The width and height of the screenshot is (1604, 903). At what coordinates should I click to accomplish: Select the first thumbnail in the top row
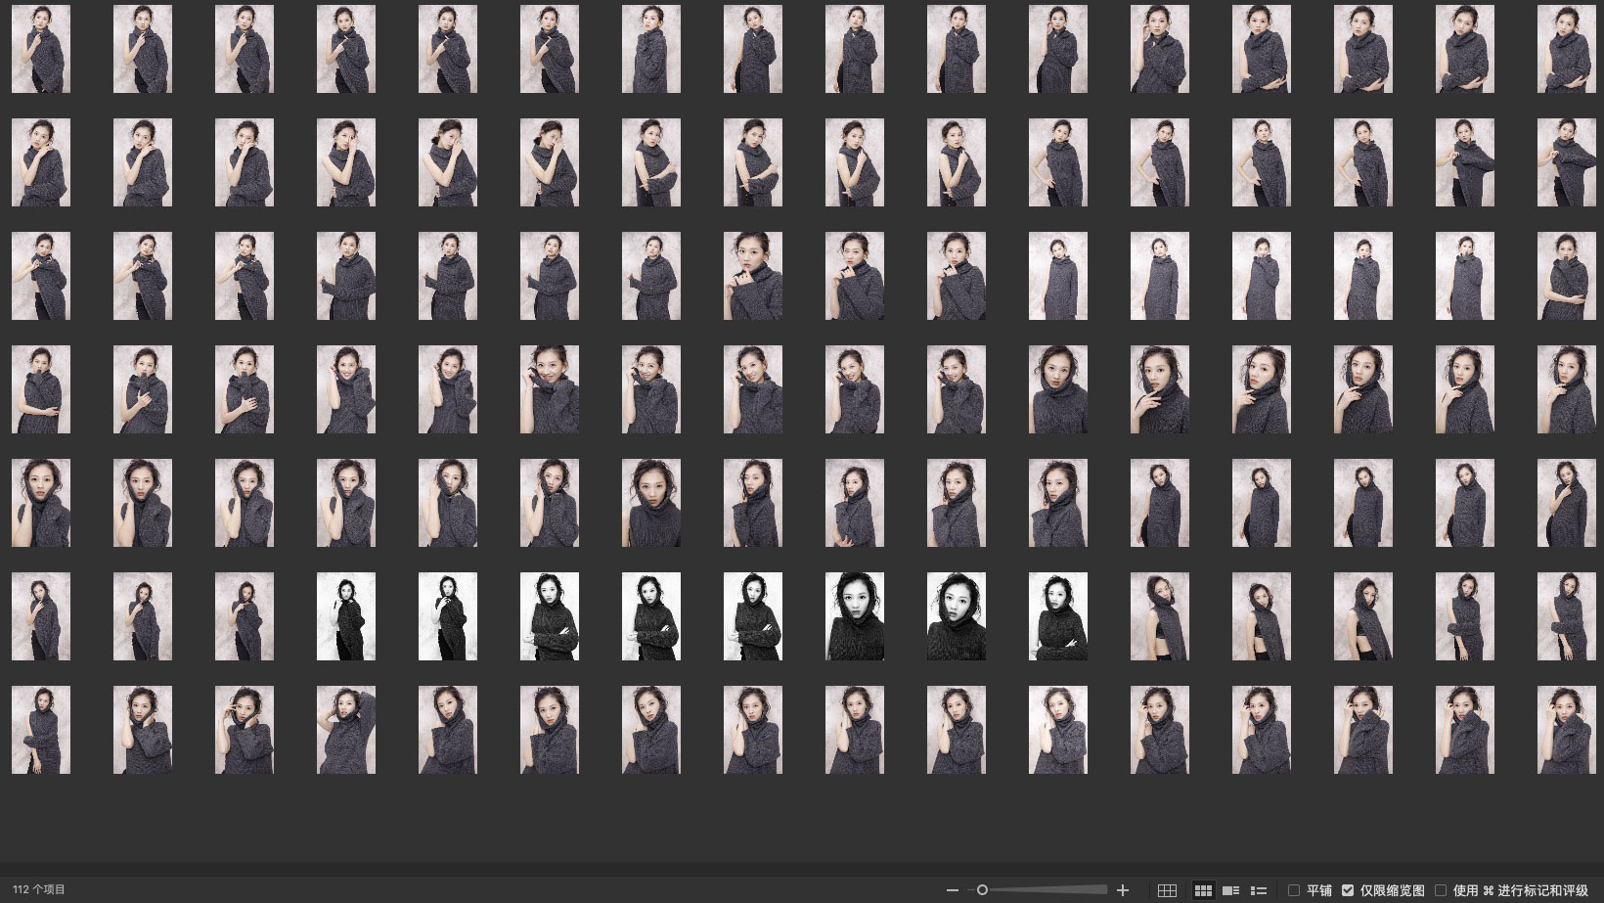point(41,49)
